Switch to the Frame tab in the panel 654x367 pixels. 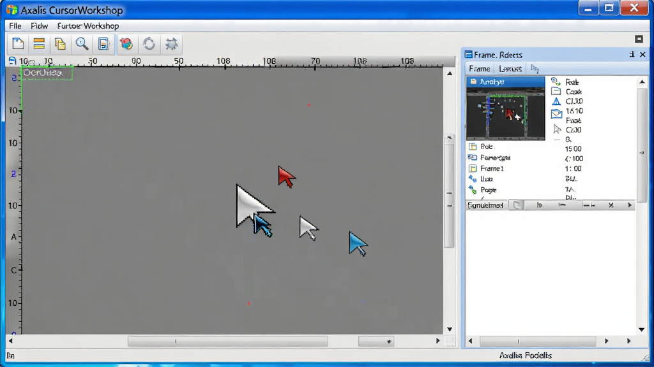(x=479, y=69)
